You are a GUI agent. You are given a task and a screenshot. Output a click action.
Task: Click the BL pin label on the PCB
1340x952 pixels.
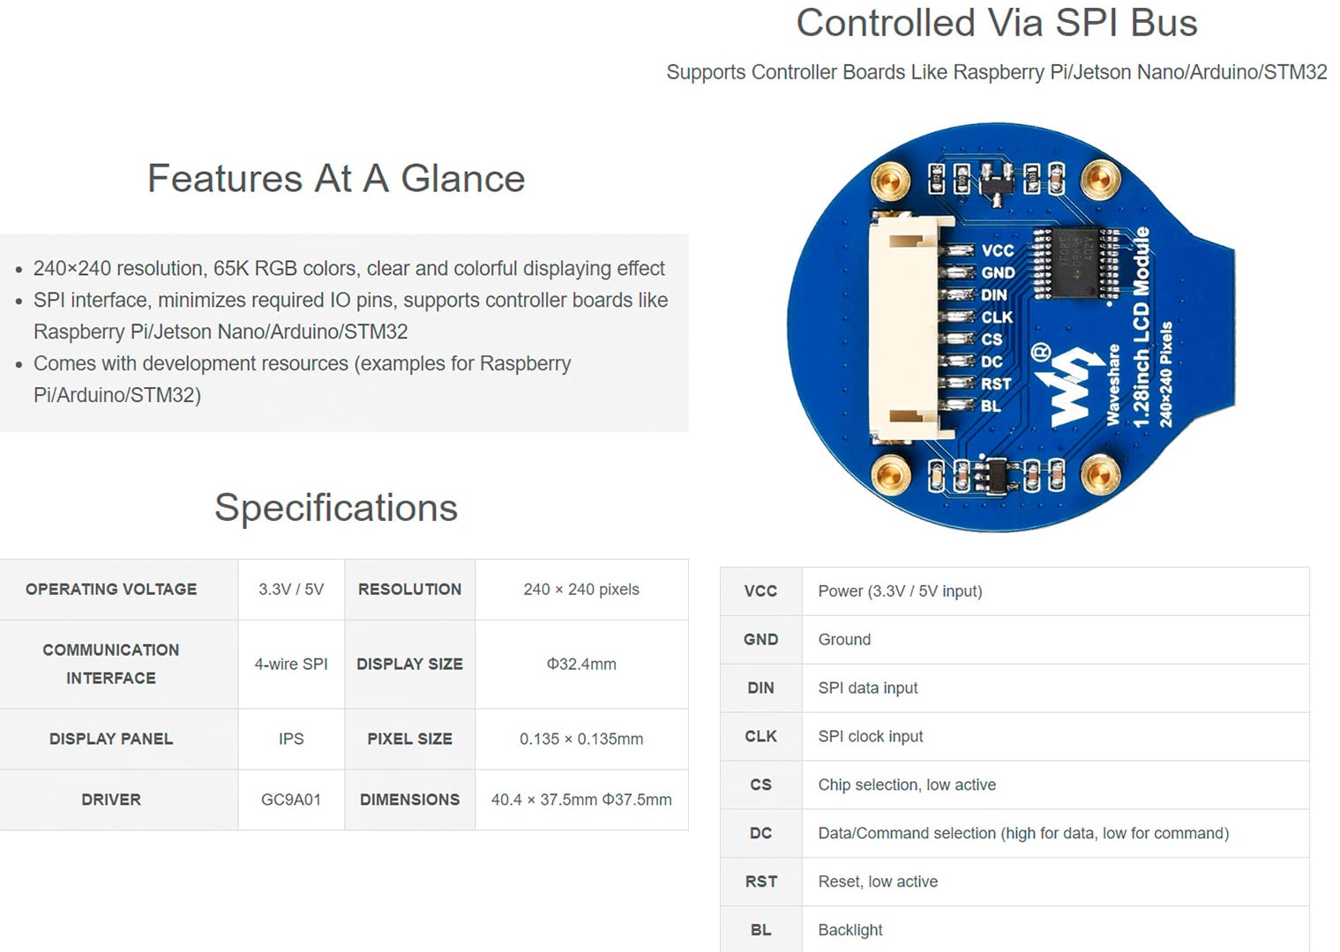coord(991,406)
